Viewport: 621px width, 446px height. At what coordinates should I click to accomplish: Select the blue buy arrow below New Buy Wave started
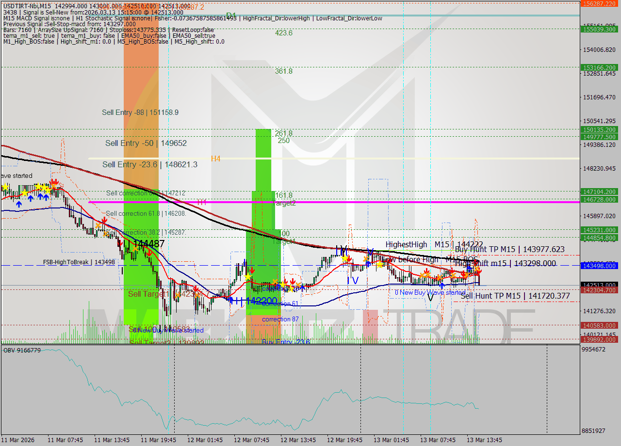pyautogui.click(x=442, y=286)
